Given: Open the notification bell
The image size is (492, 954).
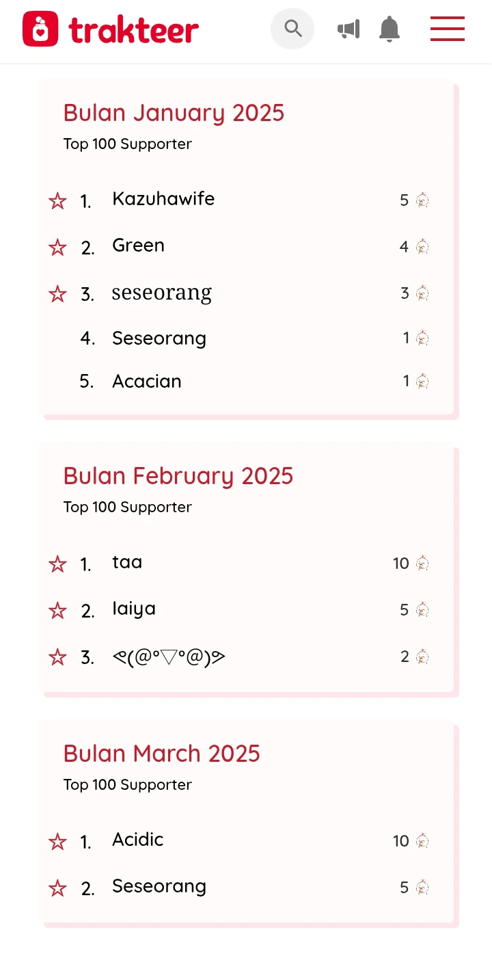Looking at the screenshot, I should 389,29.
